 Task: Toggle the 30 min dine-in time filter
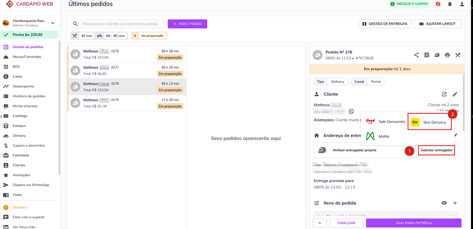point(82,36)
